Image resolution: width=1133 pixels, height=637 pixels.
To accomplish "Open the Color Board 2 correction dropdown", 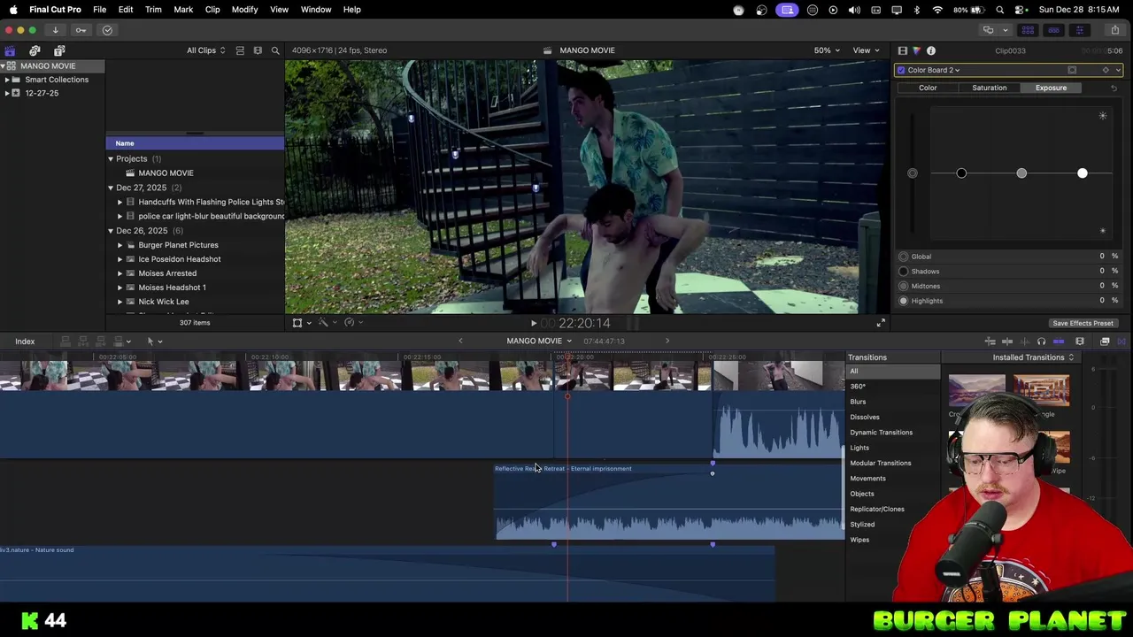I will [934, 70].
